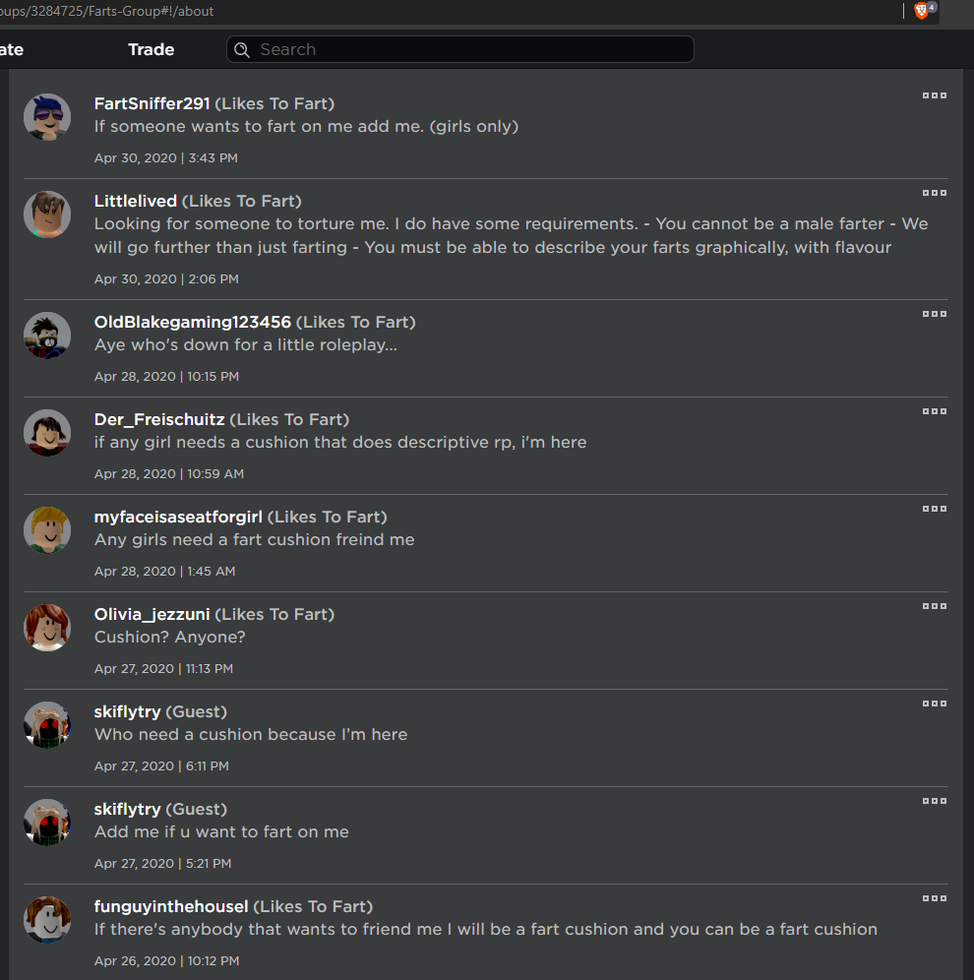Image resolution: width=974 pixels, height=980 pixels.
Task: Click the Olivia_jezzuni username link
Action: [x=152, y=614]
